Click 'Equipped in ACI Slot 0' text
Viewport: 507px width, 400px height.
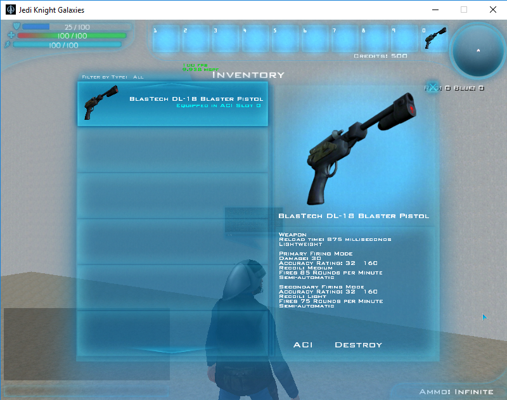coord(218,105)
